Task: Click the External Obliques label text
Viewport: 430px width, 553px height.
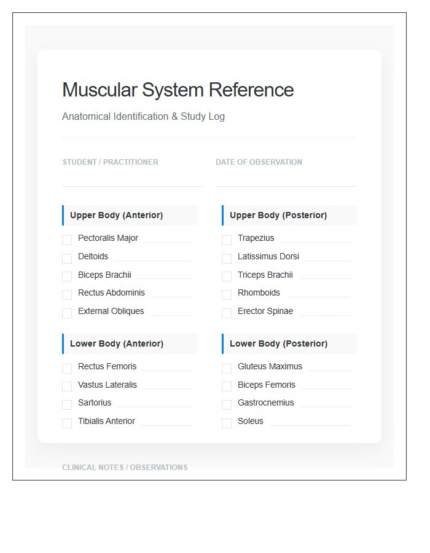Action: (111, 311)
